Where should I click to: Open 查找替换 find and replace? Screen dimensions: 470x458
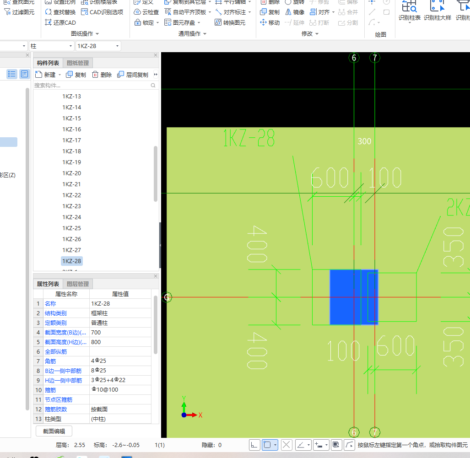pos(60,12)
